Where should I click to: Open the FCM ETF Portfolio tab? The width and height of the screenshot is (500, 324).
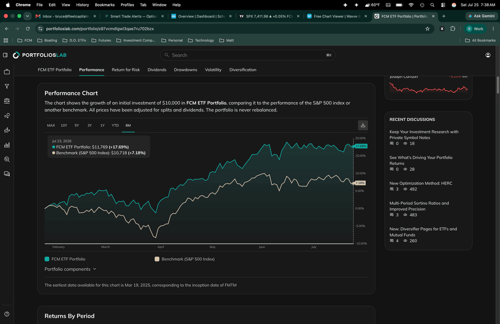55,69
